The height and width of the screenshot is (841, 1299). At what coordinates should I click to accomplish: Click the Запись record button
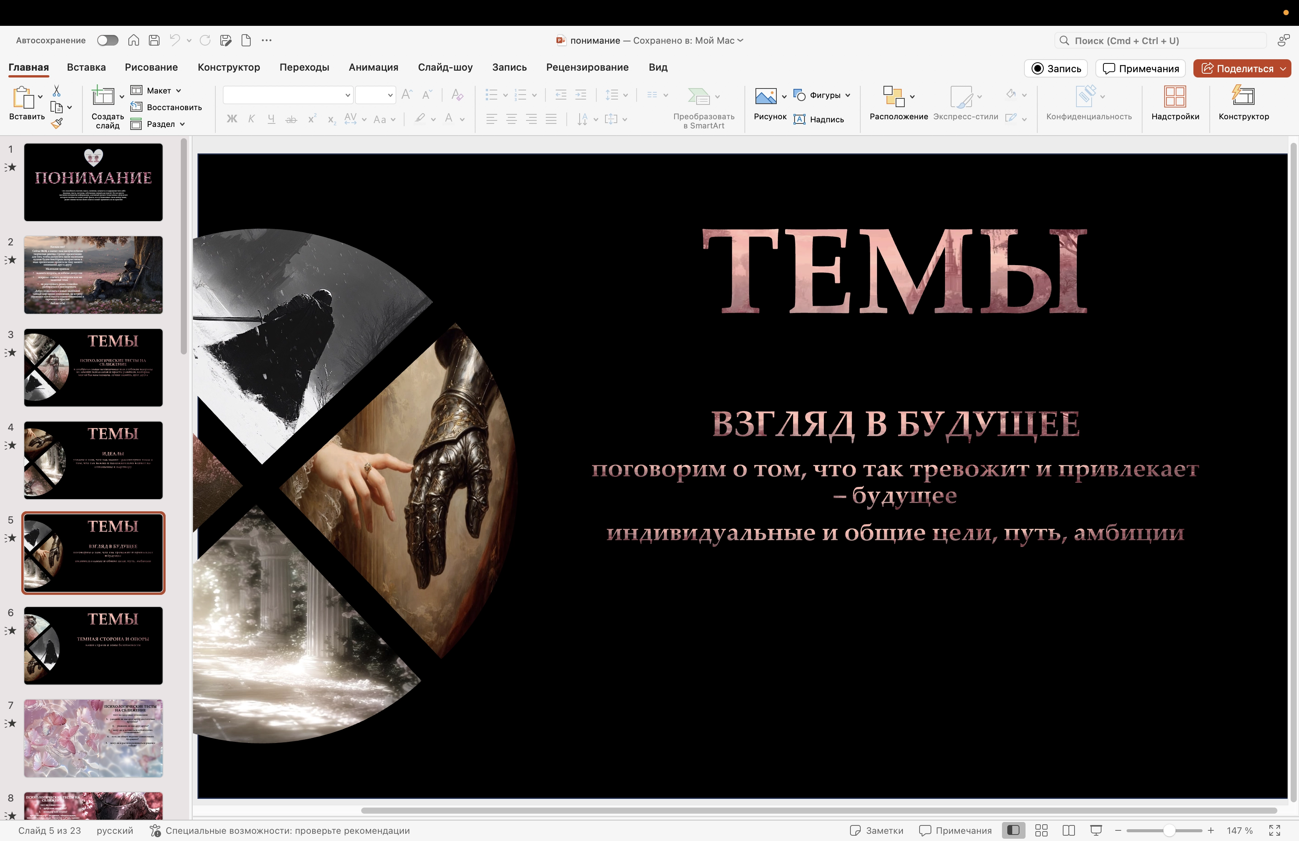pos(1056,68)
